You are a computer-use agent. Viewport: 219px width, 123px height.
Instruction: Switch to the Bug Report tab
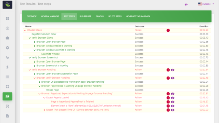point(85,16)
